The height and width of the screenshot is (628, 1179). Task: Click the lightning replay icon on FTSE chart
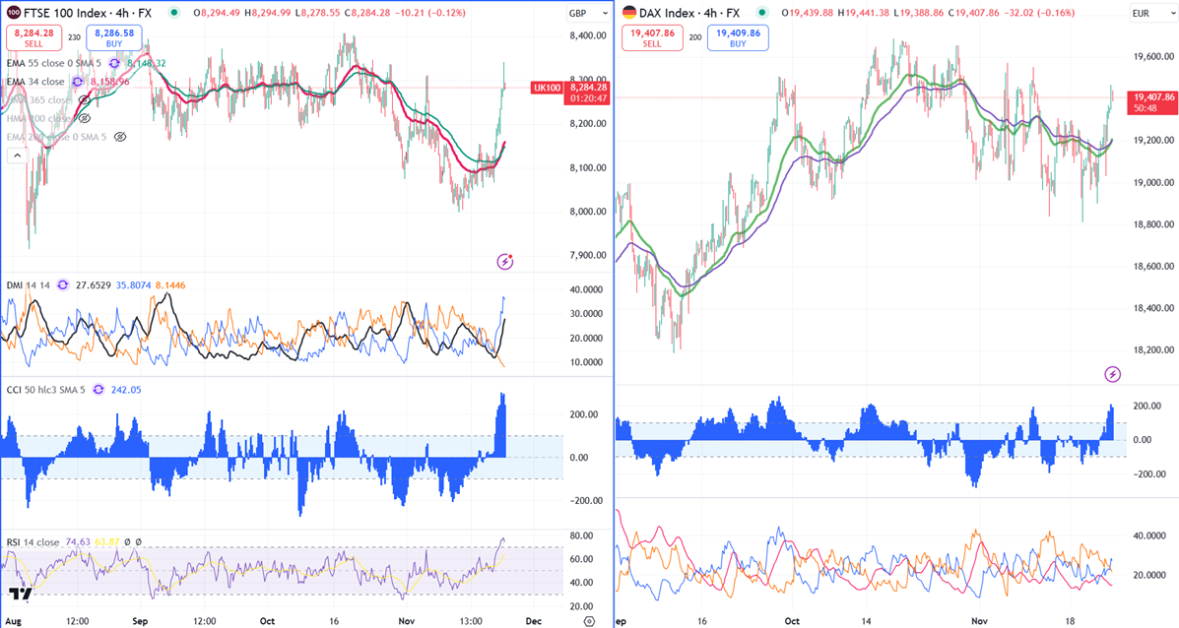click(x=505, y=262)
